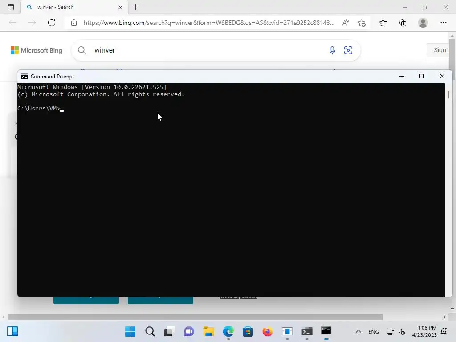Close the Command Prompt window
This screenshot has width=456, height=342.
pos(442,76)
